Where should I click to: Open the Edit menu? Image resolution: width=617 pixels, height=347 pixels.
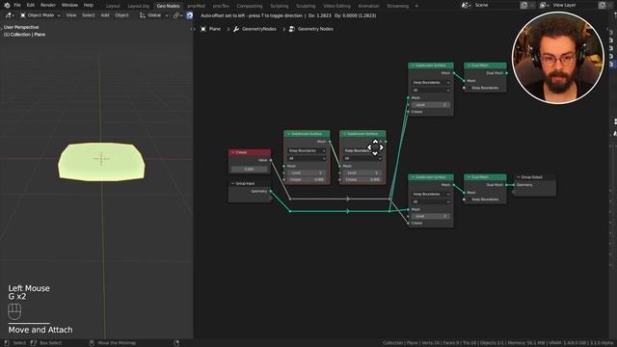(30, 5)
